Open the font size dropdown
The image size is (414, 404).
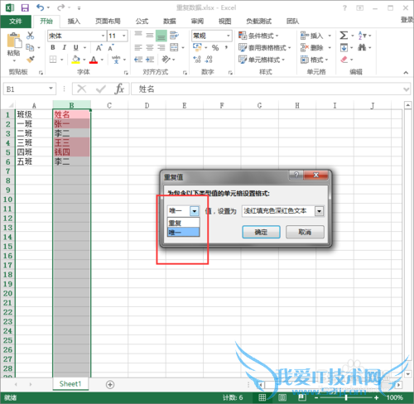coord(124,36)
